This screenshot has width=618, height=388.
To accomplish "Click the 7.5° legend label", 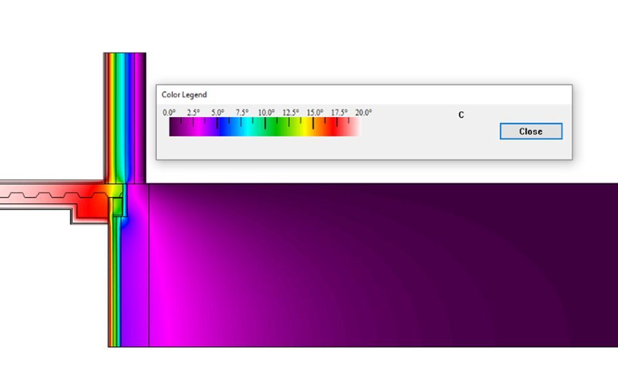I will click(x=242, y=113).
